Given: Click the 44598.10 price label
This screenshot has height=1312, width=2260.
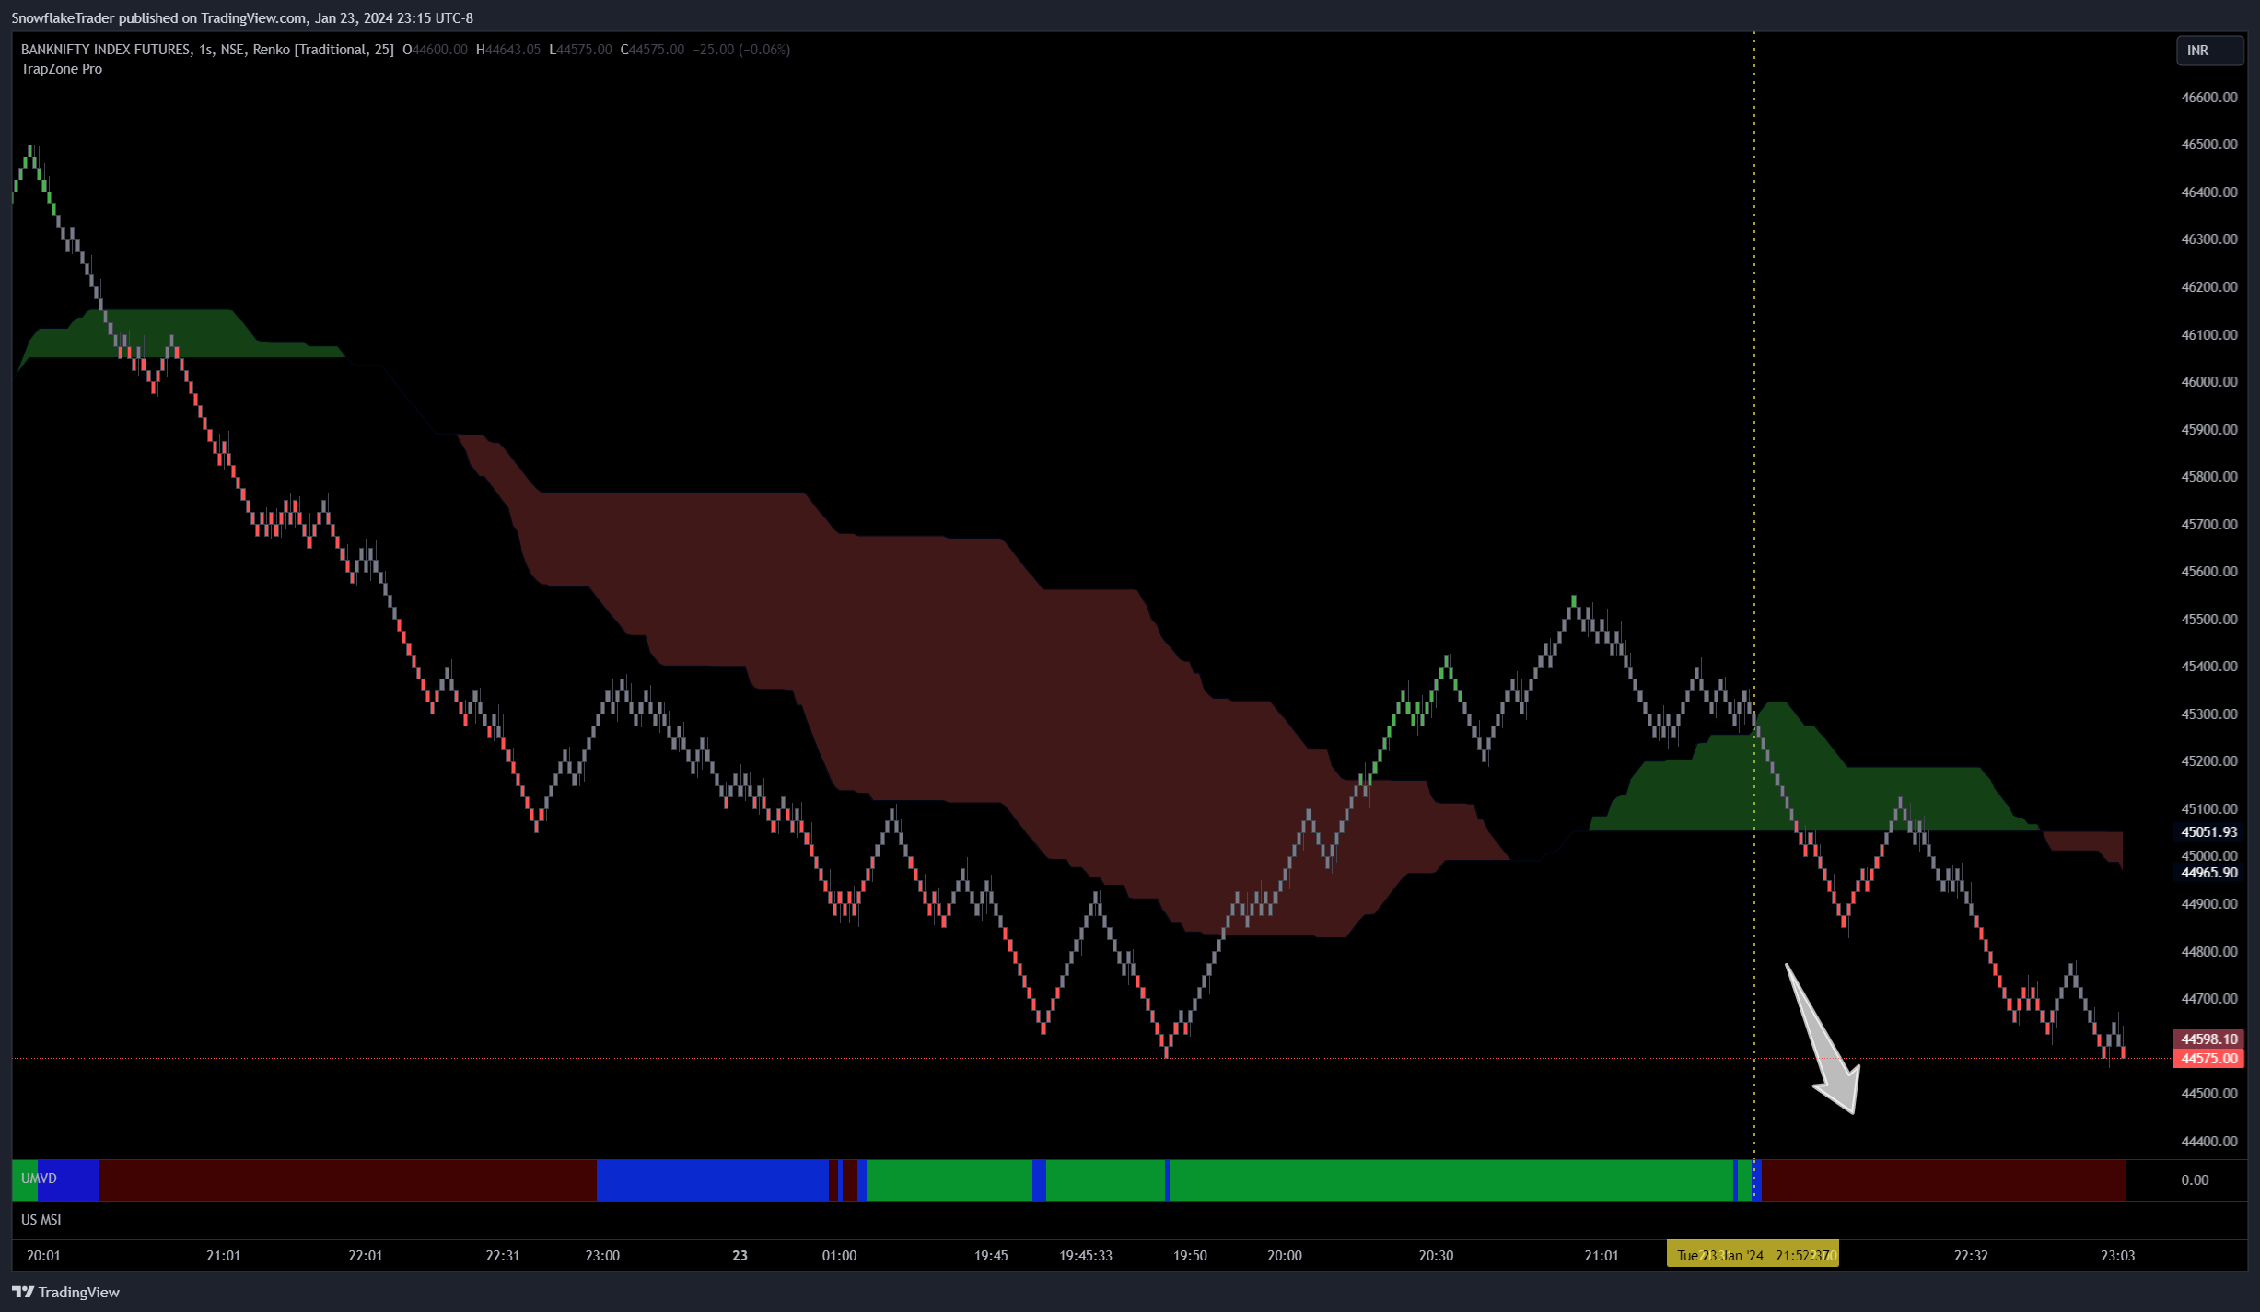Looking at the screenshot, I should point(2208,1039).
